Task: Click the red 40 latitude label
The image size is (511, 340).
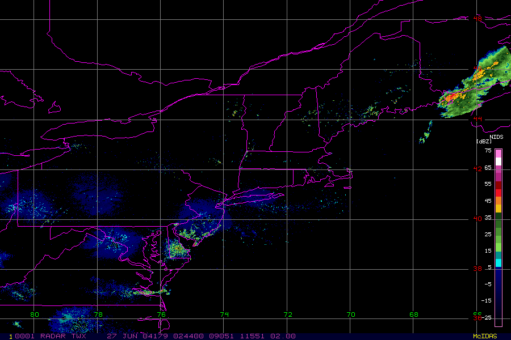Action: coord(478,219)
